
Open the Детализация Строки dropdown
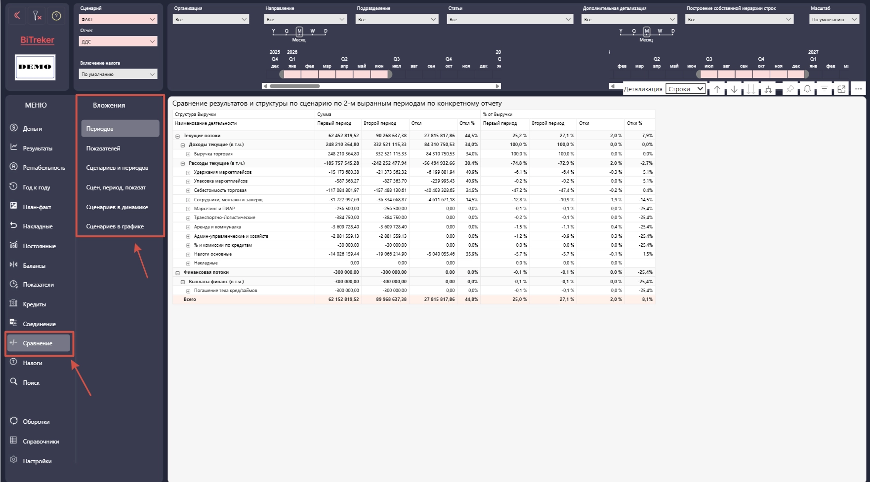(685, 89)
